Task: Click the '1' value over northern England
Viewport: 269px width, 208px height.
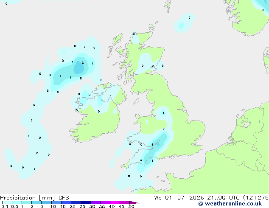Action: point(163,113)
